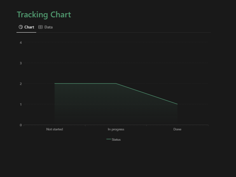
Task: Switch to the Chart tab
Action: [x=26, y=27]
